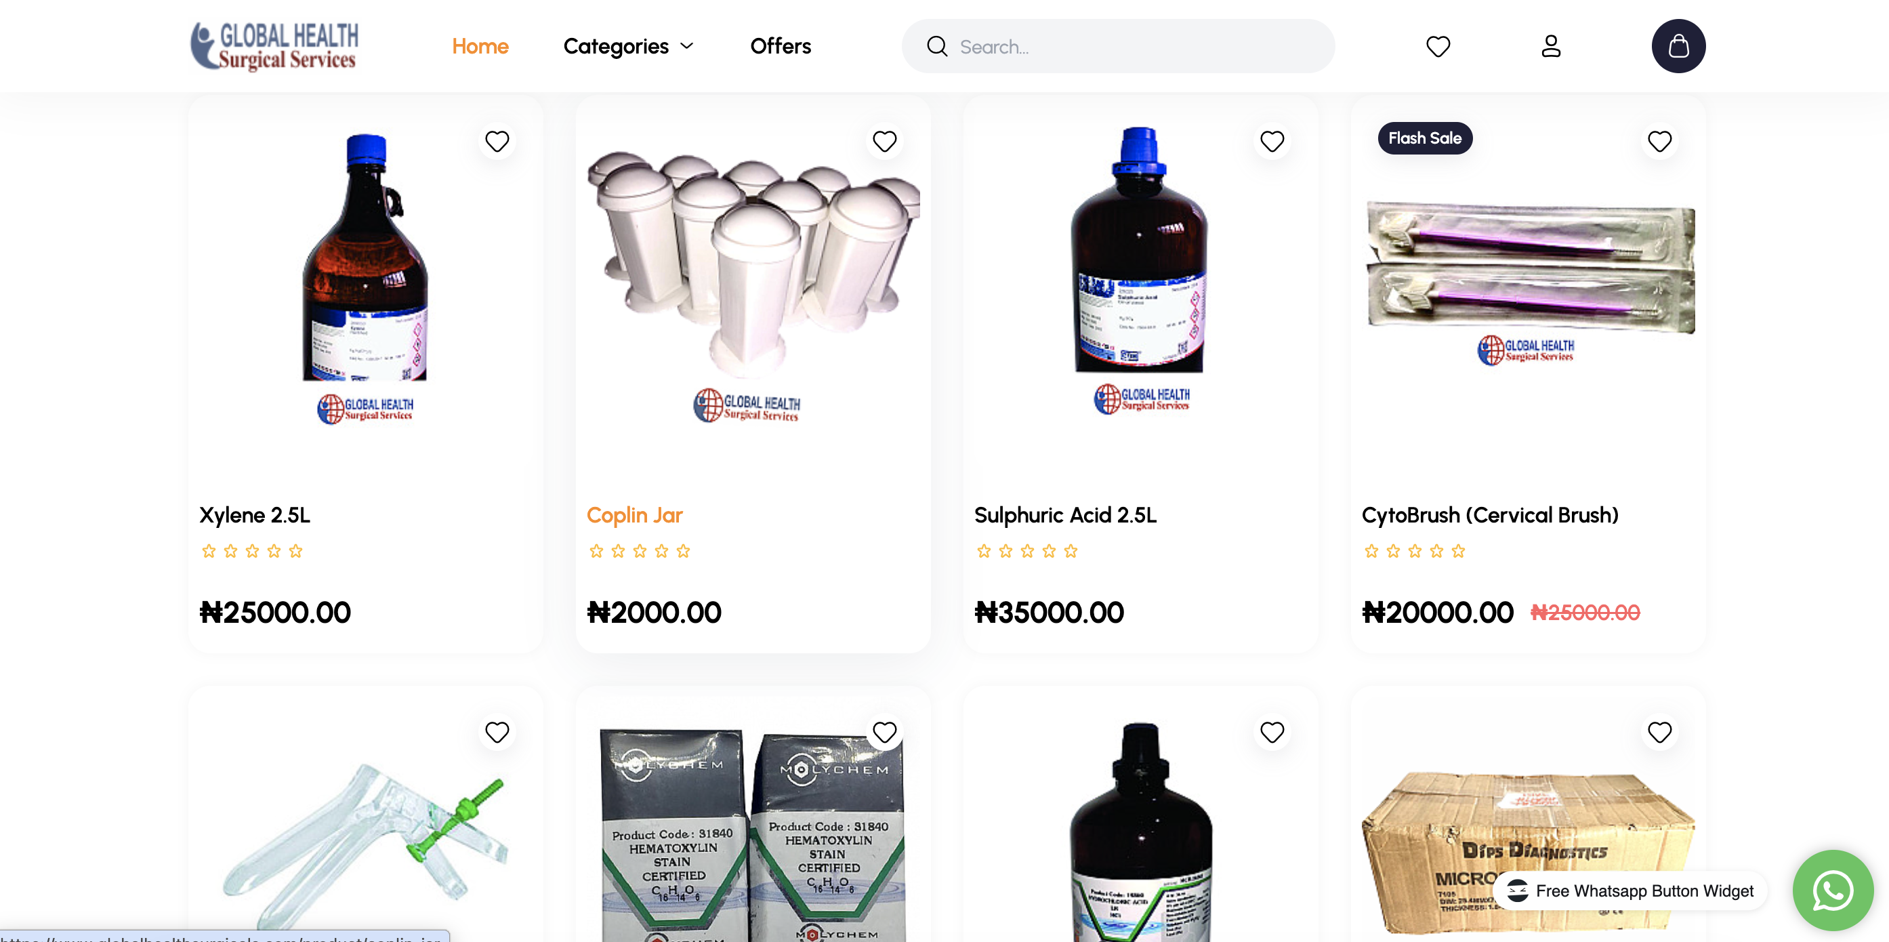Open the wishlist heart in header

1437,46
